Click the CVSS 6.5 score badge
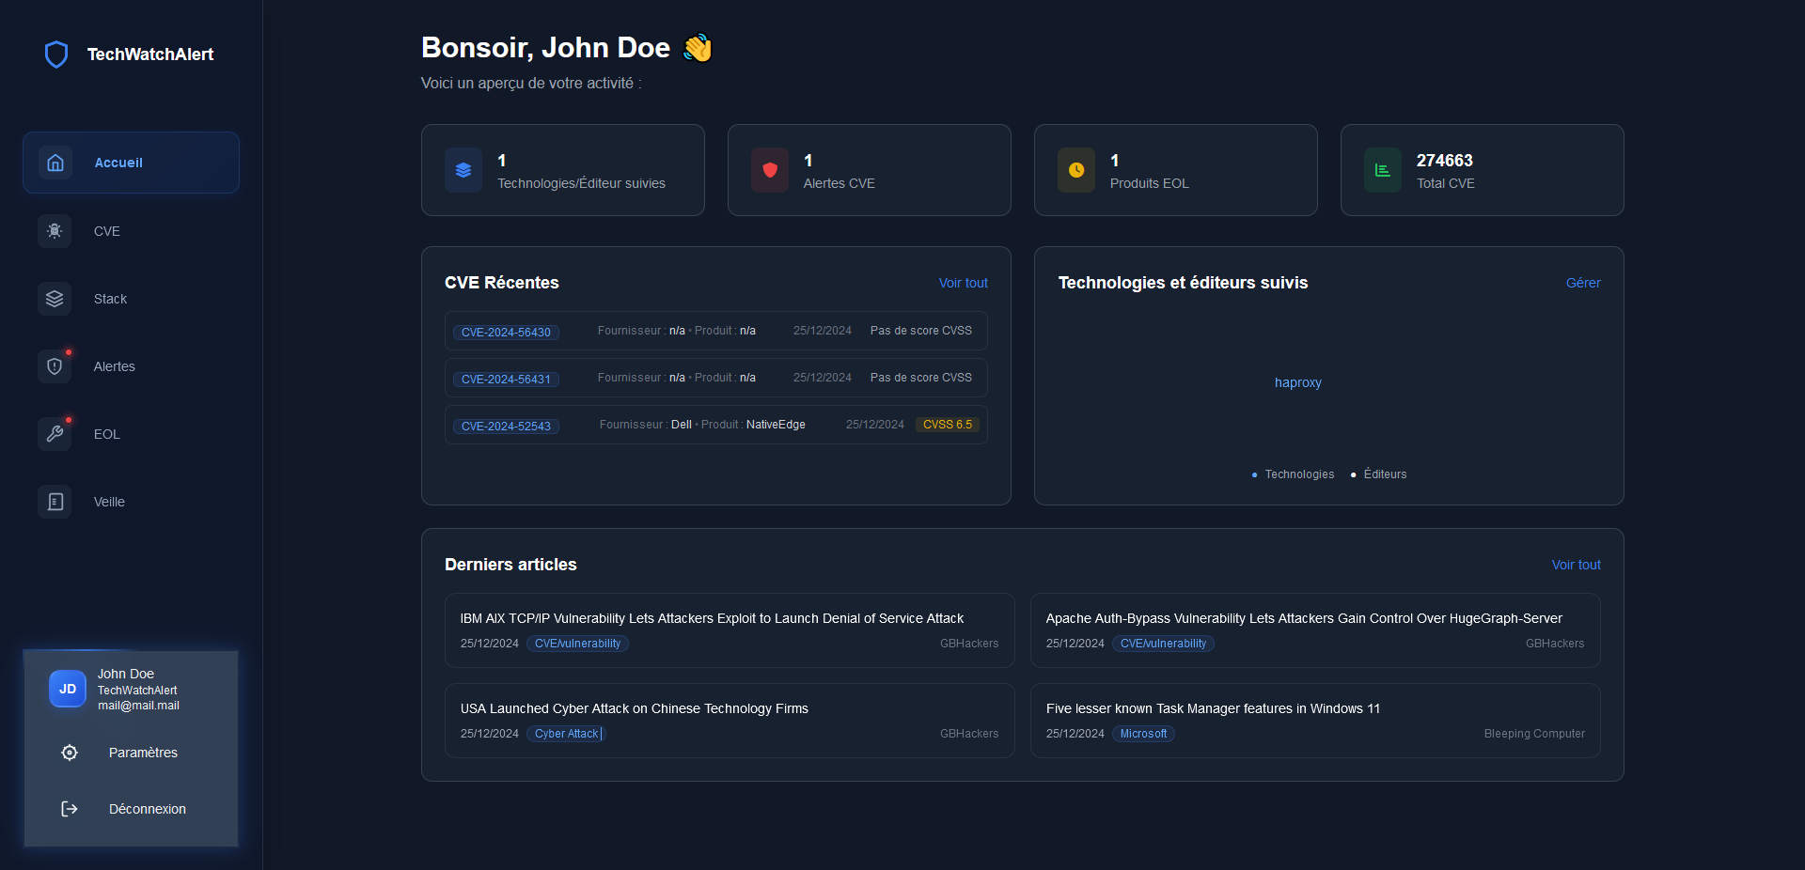Viewport: 1805px width, 870px height. (x=948, y=425)
